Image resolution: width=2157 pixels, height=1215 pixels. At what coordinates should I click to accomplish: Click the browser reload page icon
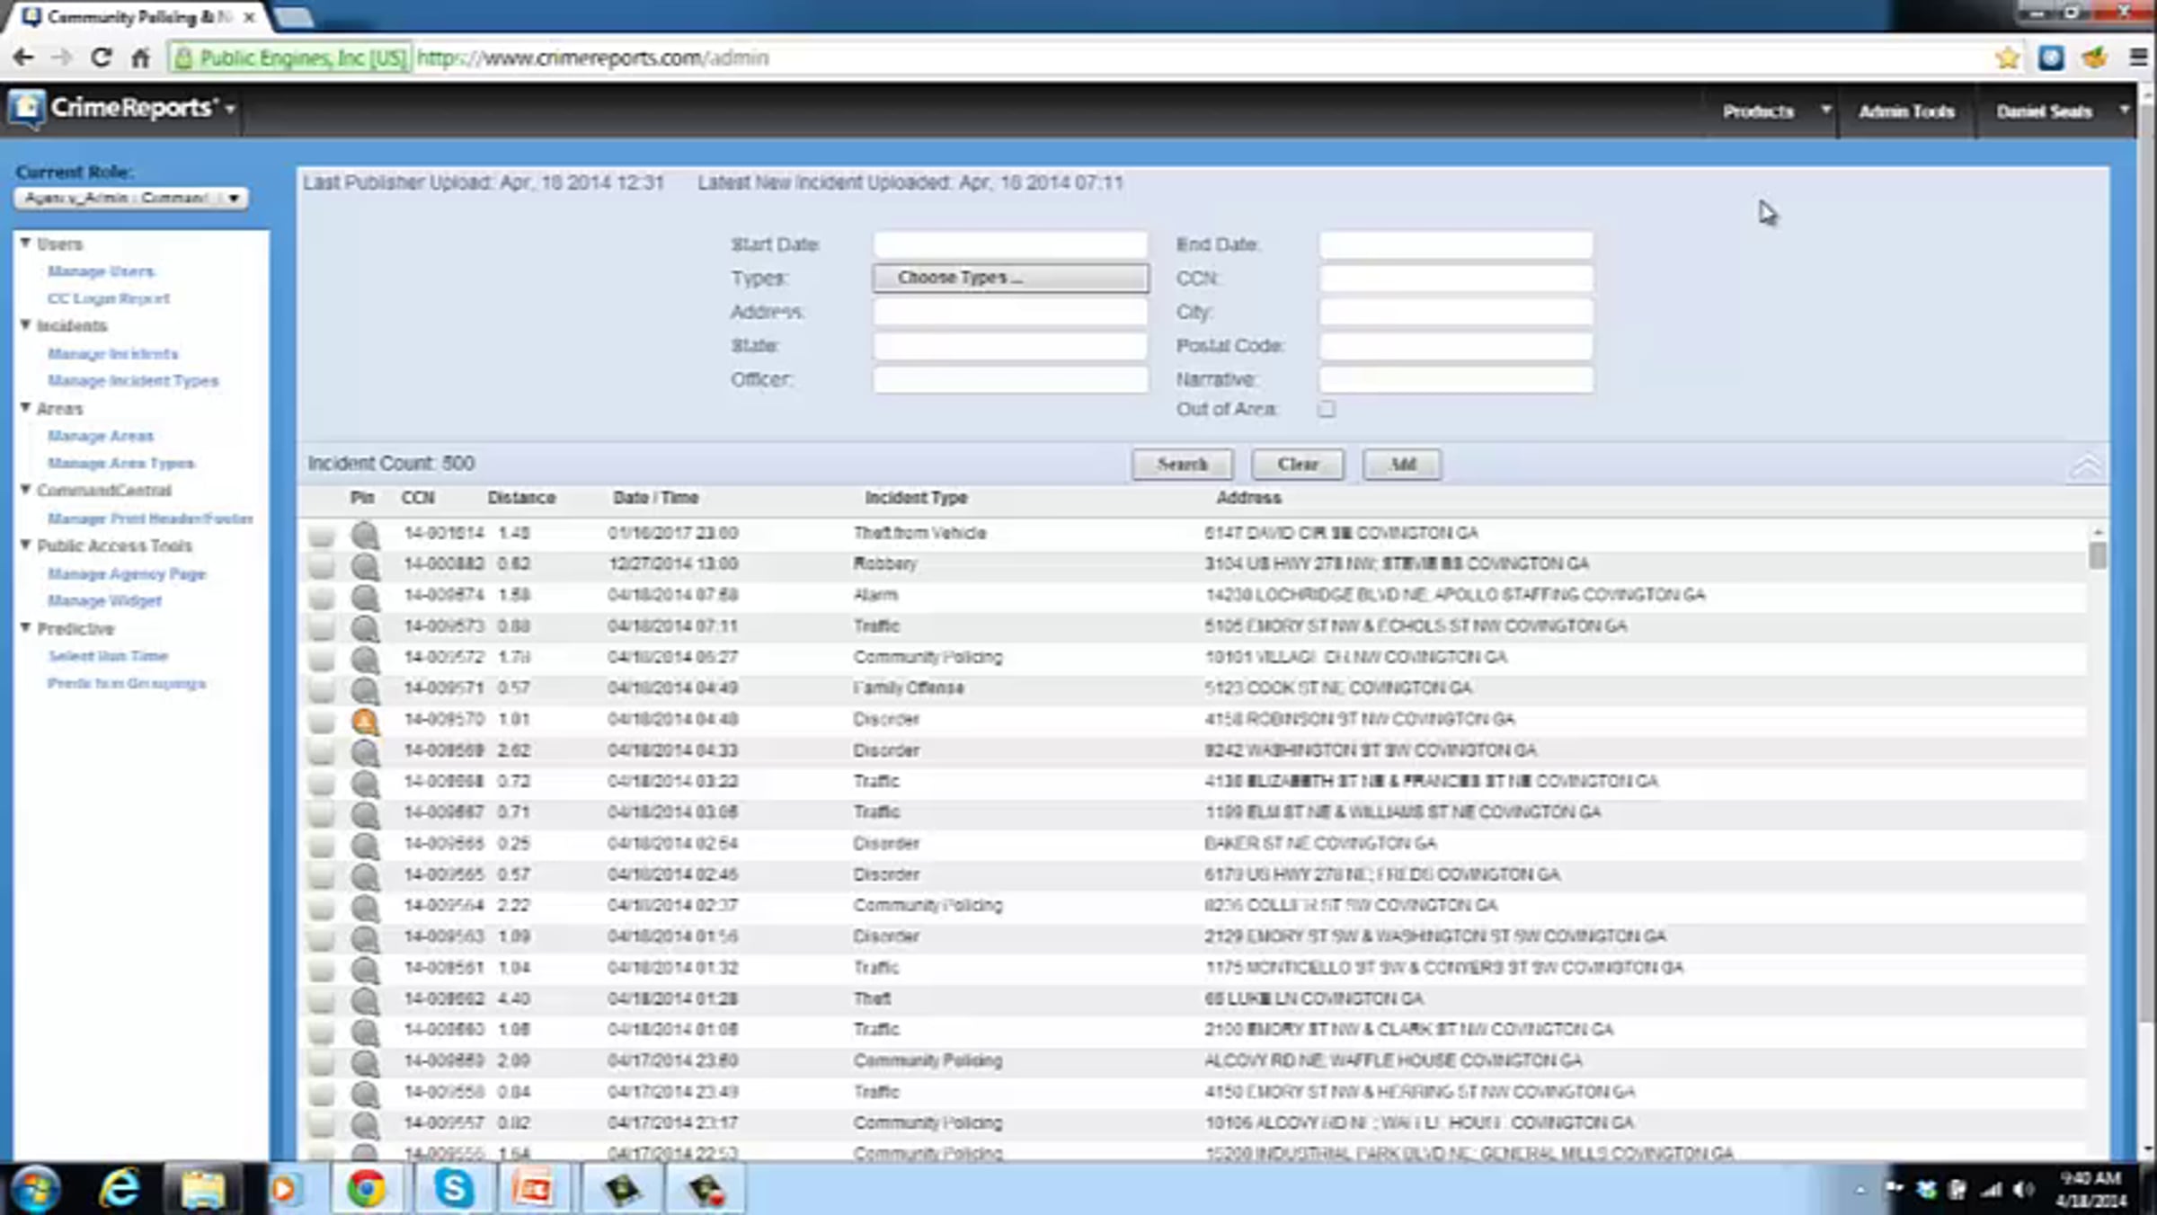click(x=101, y=58)
